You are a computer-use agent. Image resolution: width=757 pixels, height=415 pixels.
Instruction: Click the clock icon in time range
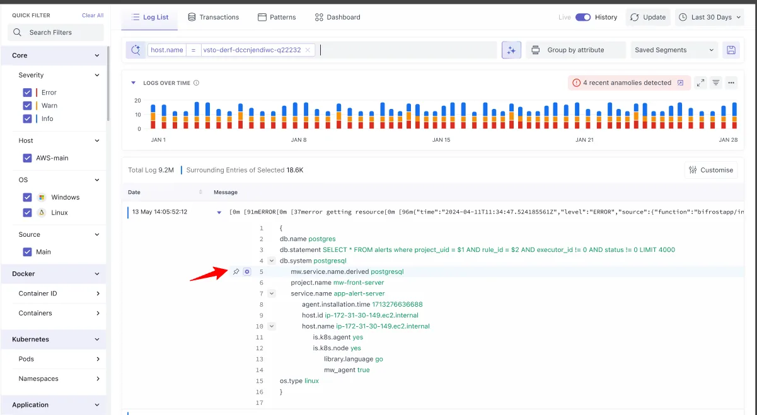click(683, 17)
